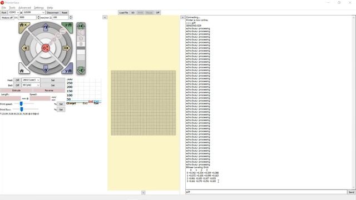Jog the head in +X direction

[x=66, y=48]
